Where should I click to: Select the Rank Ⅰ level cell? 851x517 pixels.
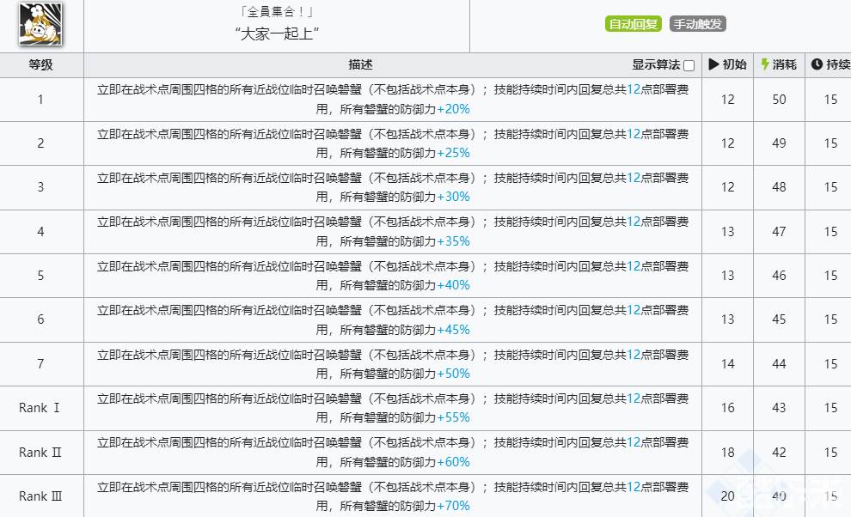click(40, 408)
